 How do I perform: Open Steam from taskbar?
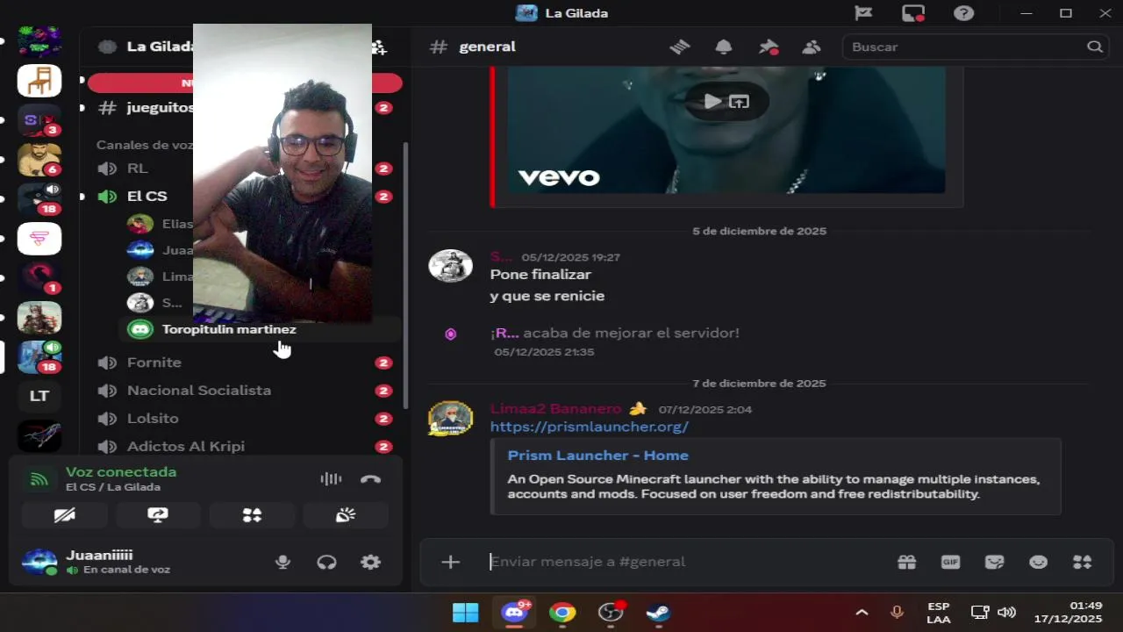pyautogui.click(x=658, y=613)
